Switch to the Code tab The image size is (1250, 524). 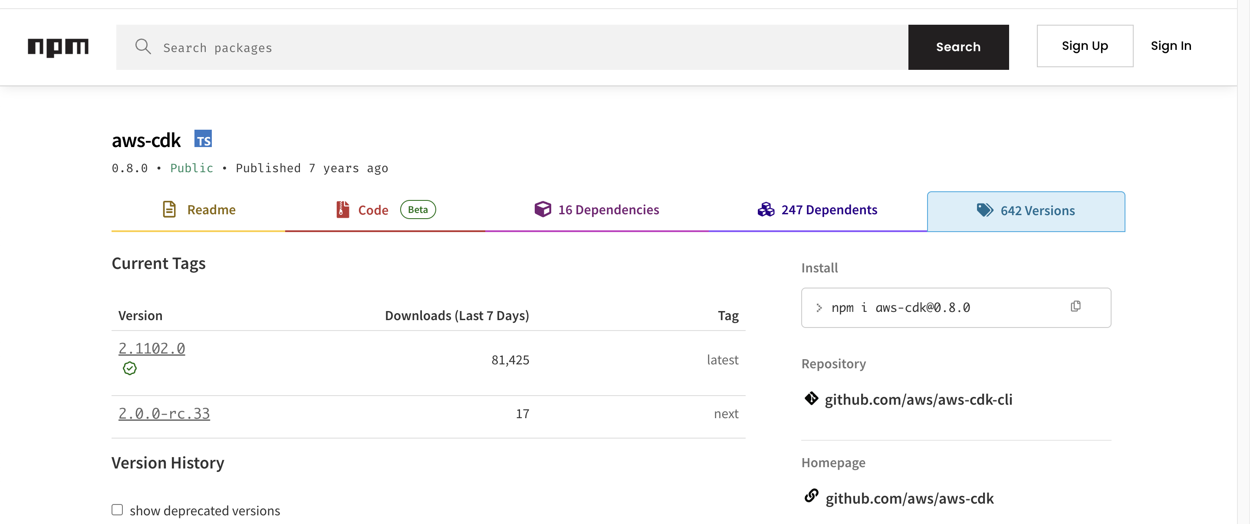[373, 210]
